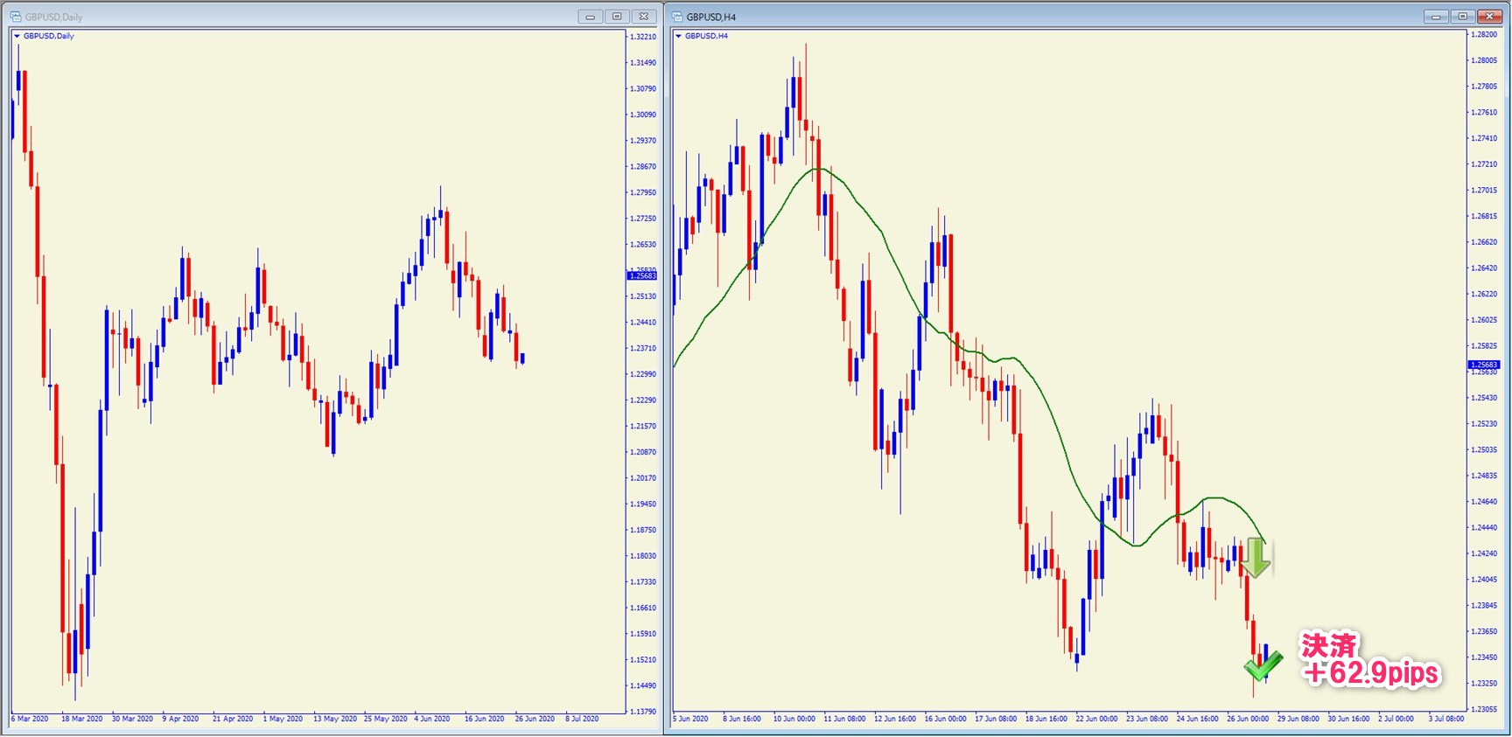Click the 17 Jun 08:00 time label
Viewport: 1512px width, 737px height.
(996, 719)
